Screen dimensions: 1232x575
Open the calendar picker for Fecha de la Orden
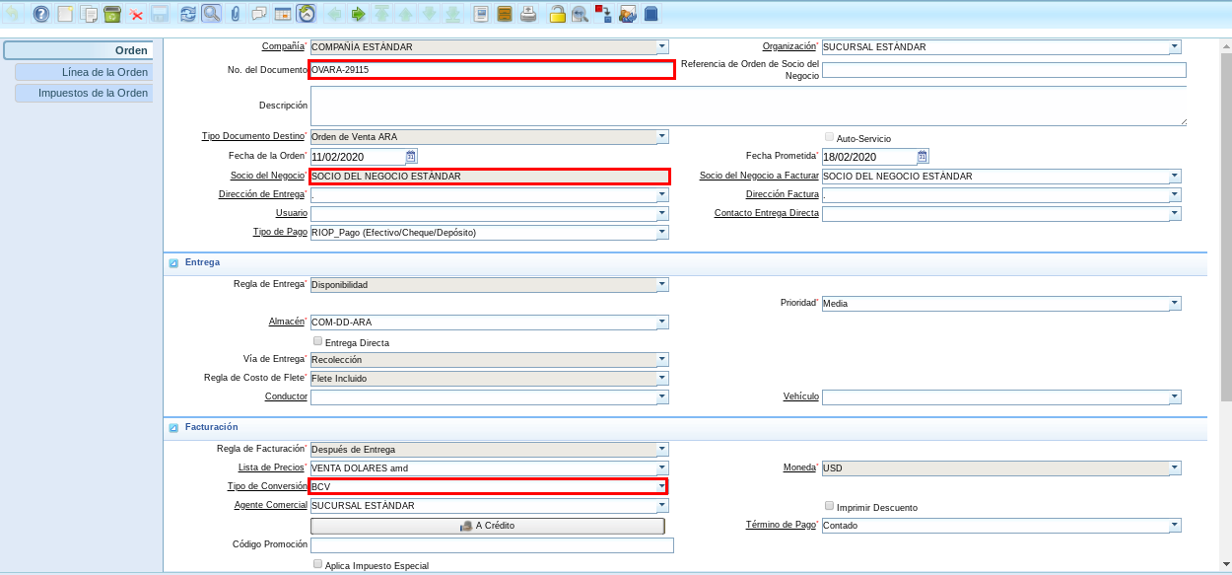coord(412,157)
